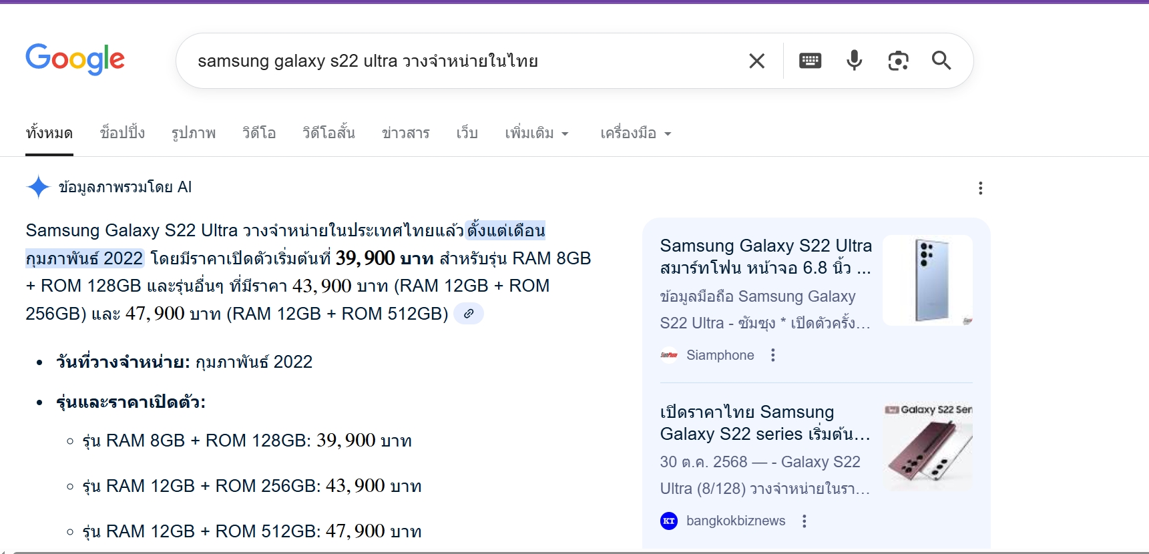Click the วันที่วางจำหน่าย: กุมภาพันธ์ 2022 bullet
The height and width of the screenshot is (554, 1149).
coord(184,362)
